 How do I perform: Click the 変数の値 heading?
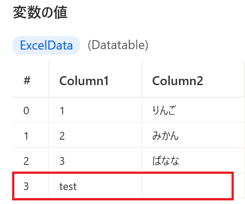[x=40, y=13]
